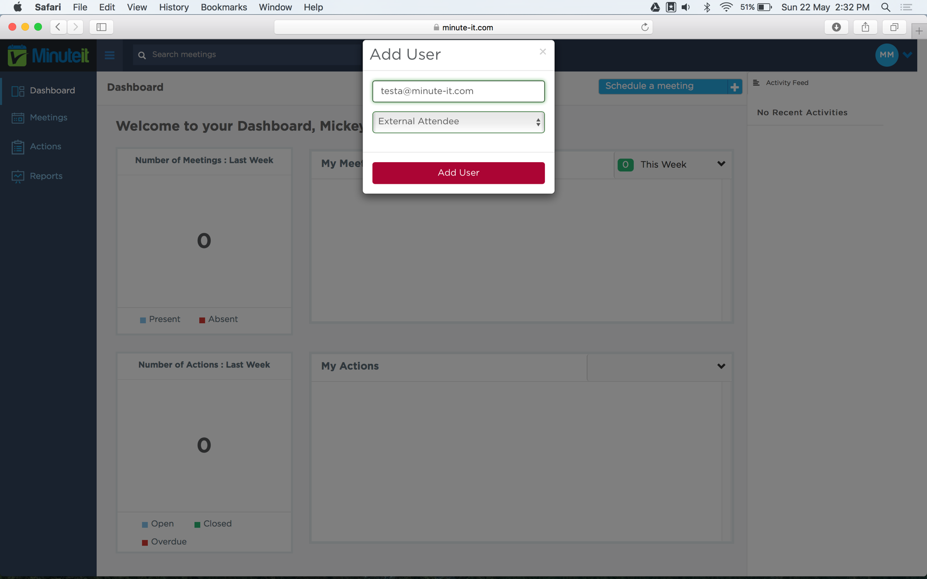Open the Window menu
Screen dimensions: 927x579
coord(275,7)
